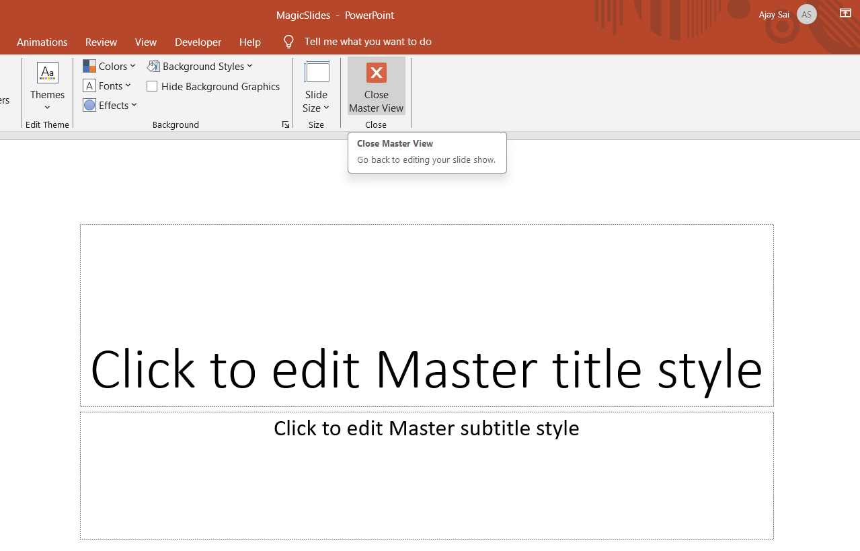Click the Tell me lightbulb icon

[x=288, y=42]
